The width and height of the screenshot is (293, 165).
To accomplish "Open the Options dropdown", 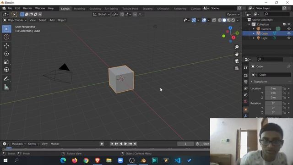I will [x=233, y=14].
